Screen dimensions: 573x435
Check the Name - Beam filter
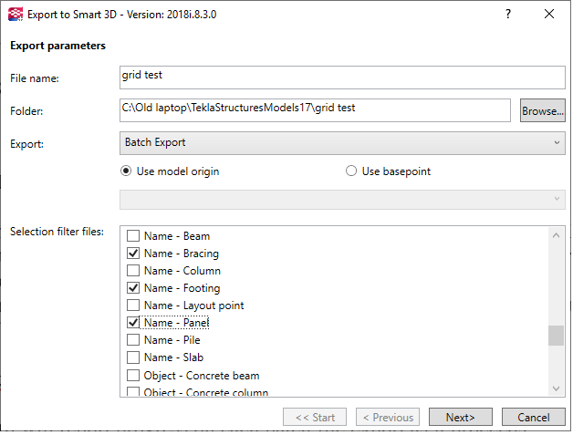pyautogui.click(x=133, y=236)
